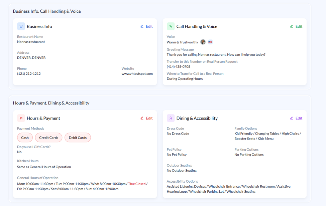This screenshot has width=326, height=206.
Task: Click the transfer number (414) 435-0708
Action: (x=179, y=67)
